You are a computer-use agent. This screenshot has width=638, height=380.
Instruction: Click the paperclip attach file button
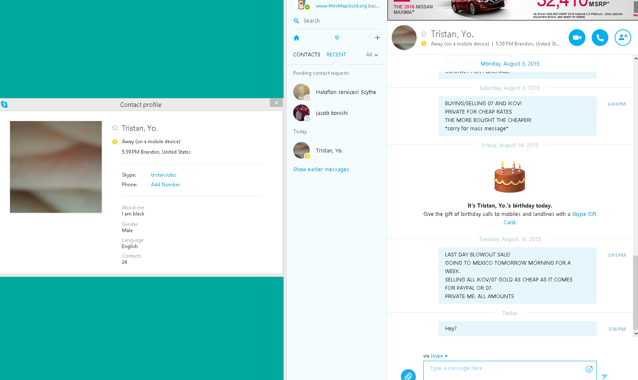[408, 375]
